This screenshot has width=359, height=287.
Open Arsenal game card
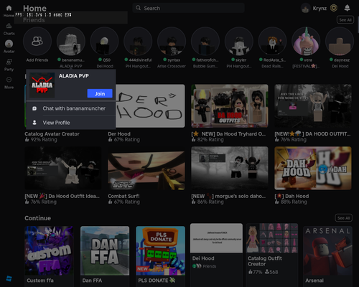[327, 256]
